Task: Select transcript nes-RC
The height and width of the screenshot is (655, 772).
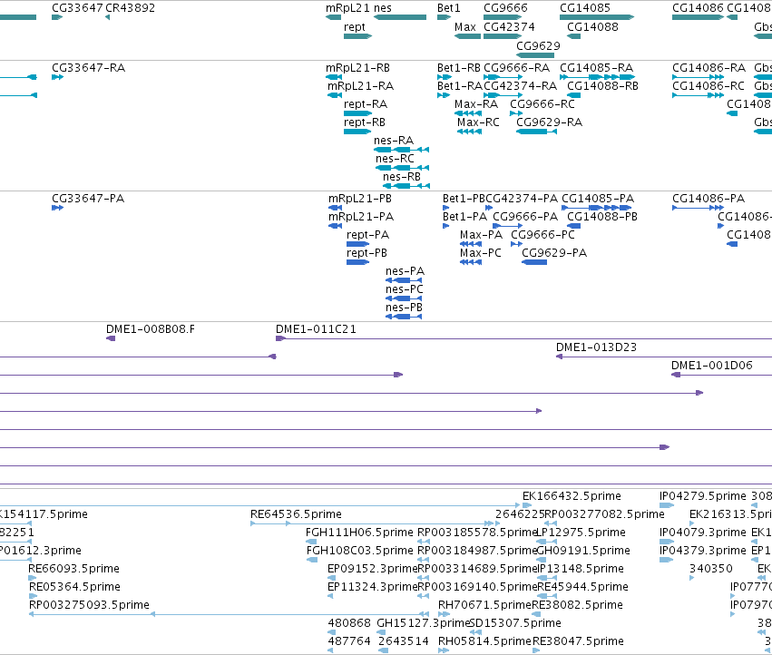Action: (395, 159)
